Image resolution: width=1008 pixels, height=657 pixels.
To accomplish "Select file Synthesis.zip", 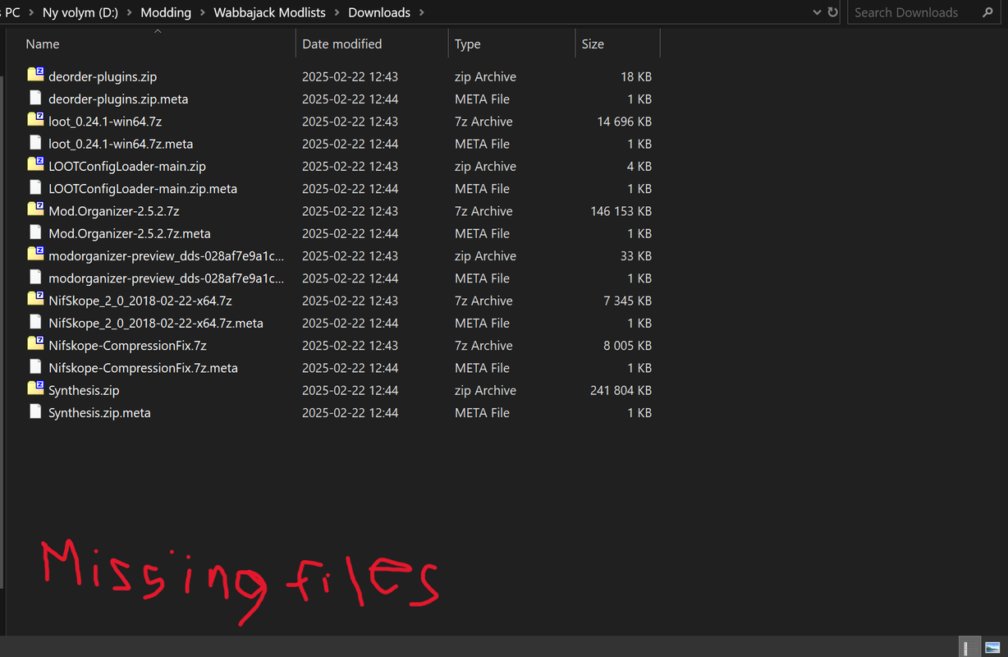I will coord(84,390).
